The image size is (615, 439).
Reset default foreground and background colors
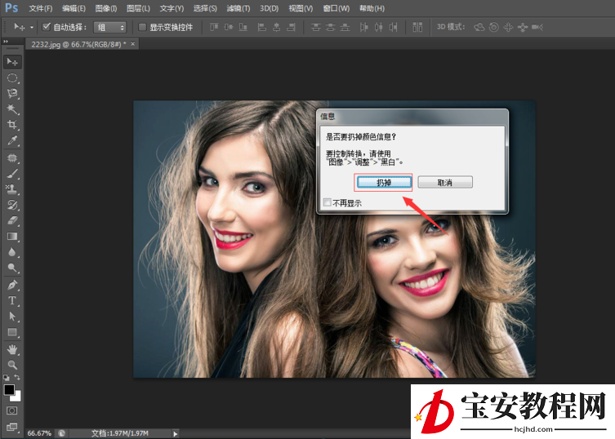tap(7, 378)
